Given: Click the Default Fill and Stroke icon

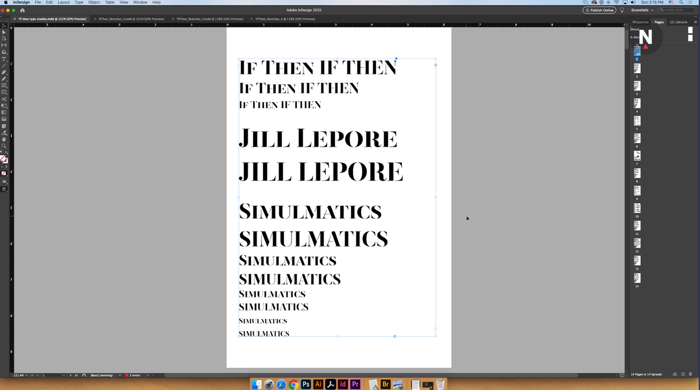Looking at the screenshot, I should [2, 153].
